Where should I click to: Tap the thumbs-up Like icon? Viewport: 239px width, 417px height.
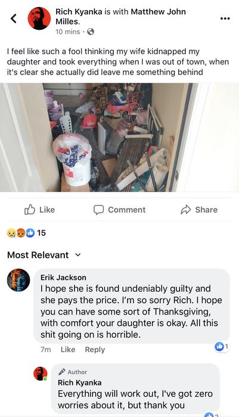(x=30, y=210)
